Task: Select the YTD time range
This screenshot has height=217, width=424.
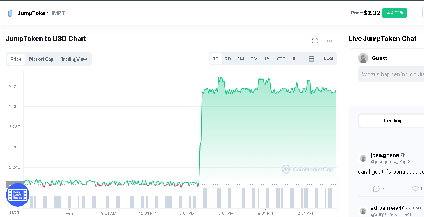Action: point(281,59)
